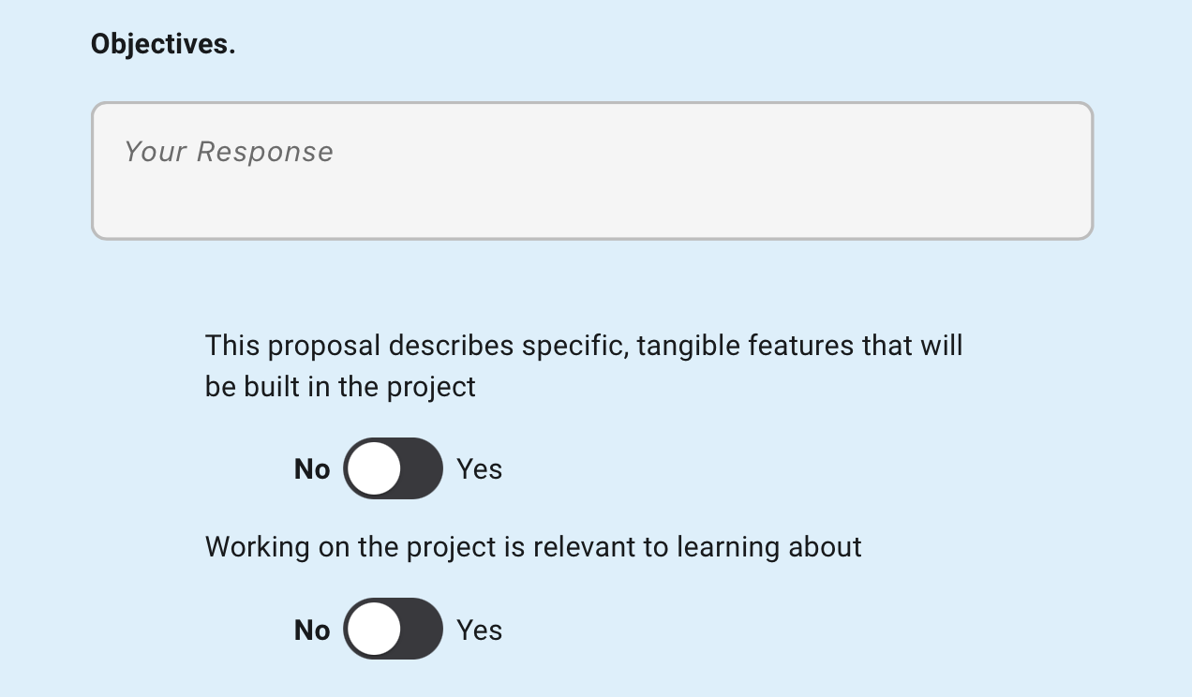Click the white knob of tangible features toggle
Viewport: 1192px width, 697px height.
374,468
